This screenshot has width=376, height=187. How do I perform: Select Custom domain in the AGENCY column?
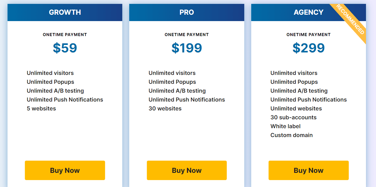(291, 135)
